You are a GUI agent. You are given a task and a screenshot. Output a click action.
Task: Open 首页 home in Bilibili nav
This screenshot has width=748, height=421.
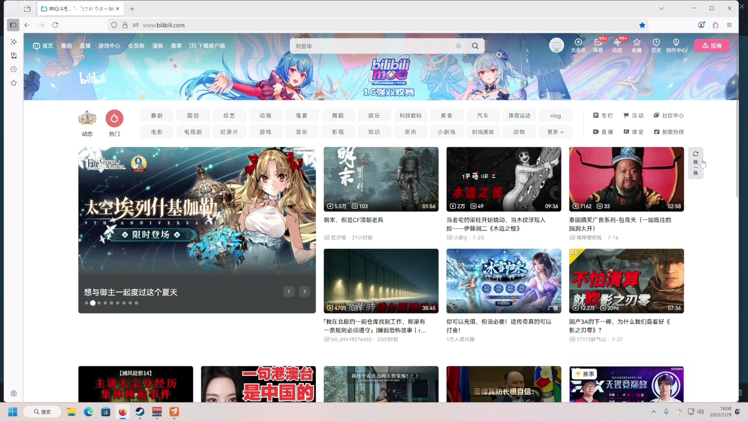pos(43,46)
